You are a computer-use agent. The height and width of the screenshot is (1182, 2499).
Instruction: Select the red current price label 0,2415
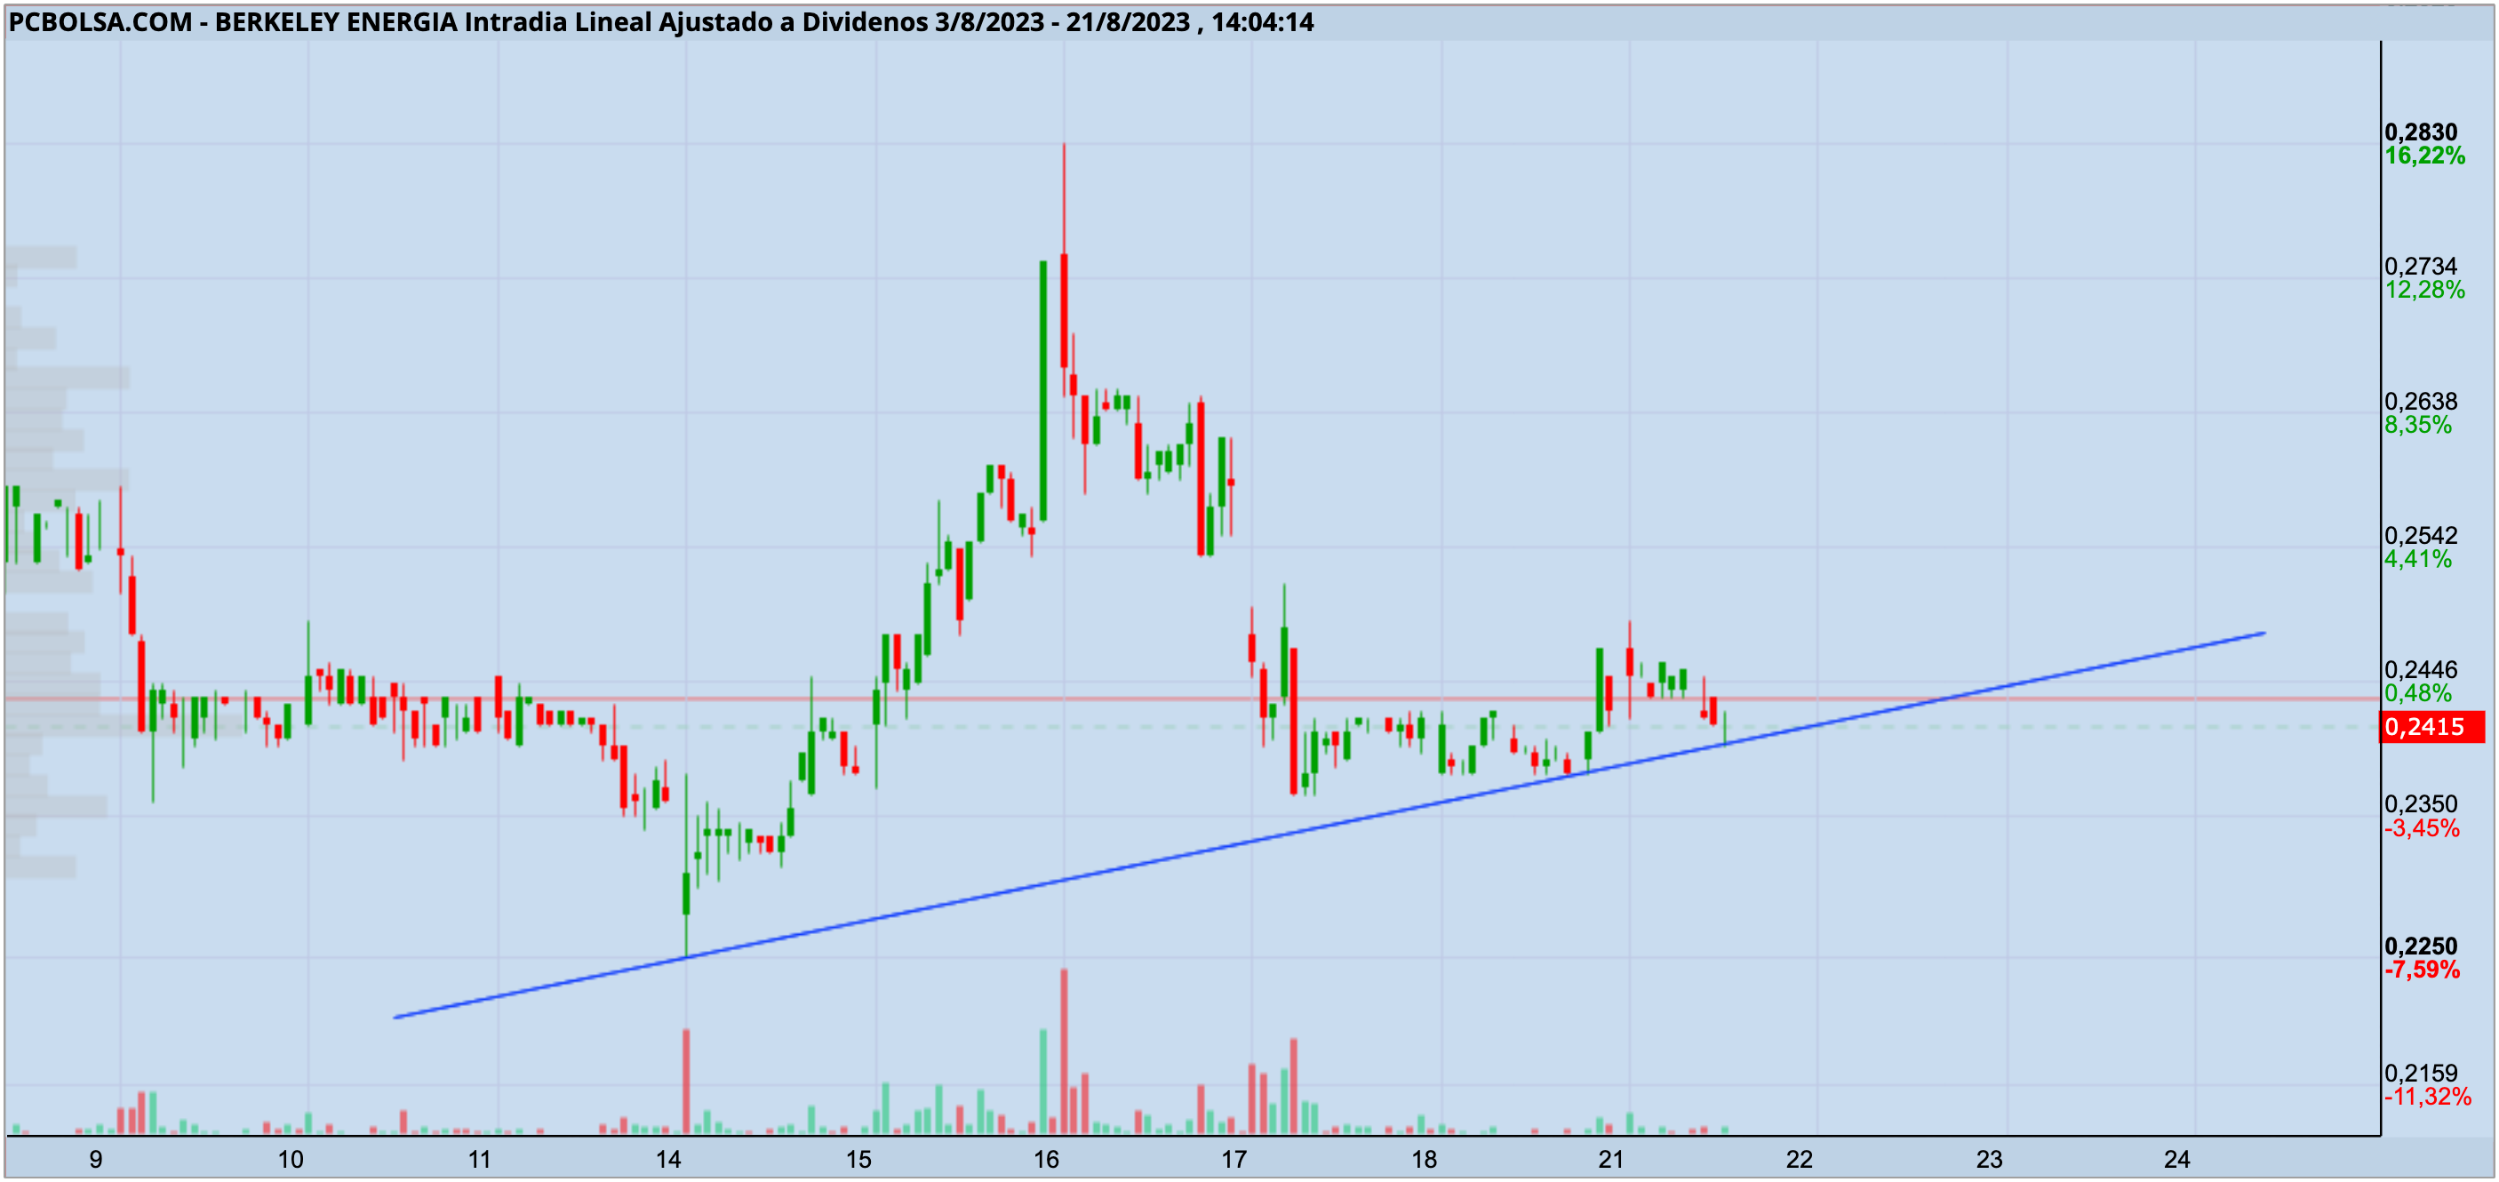click(2432, 727)
